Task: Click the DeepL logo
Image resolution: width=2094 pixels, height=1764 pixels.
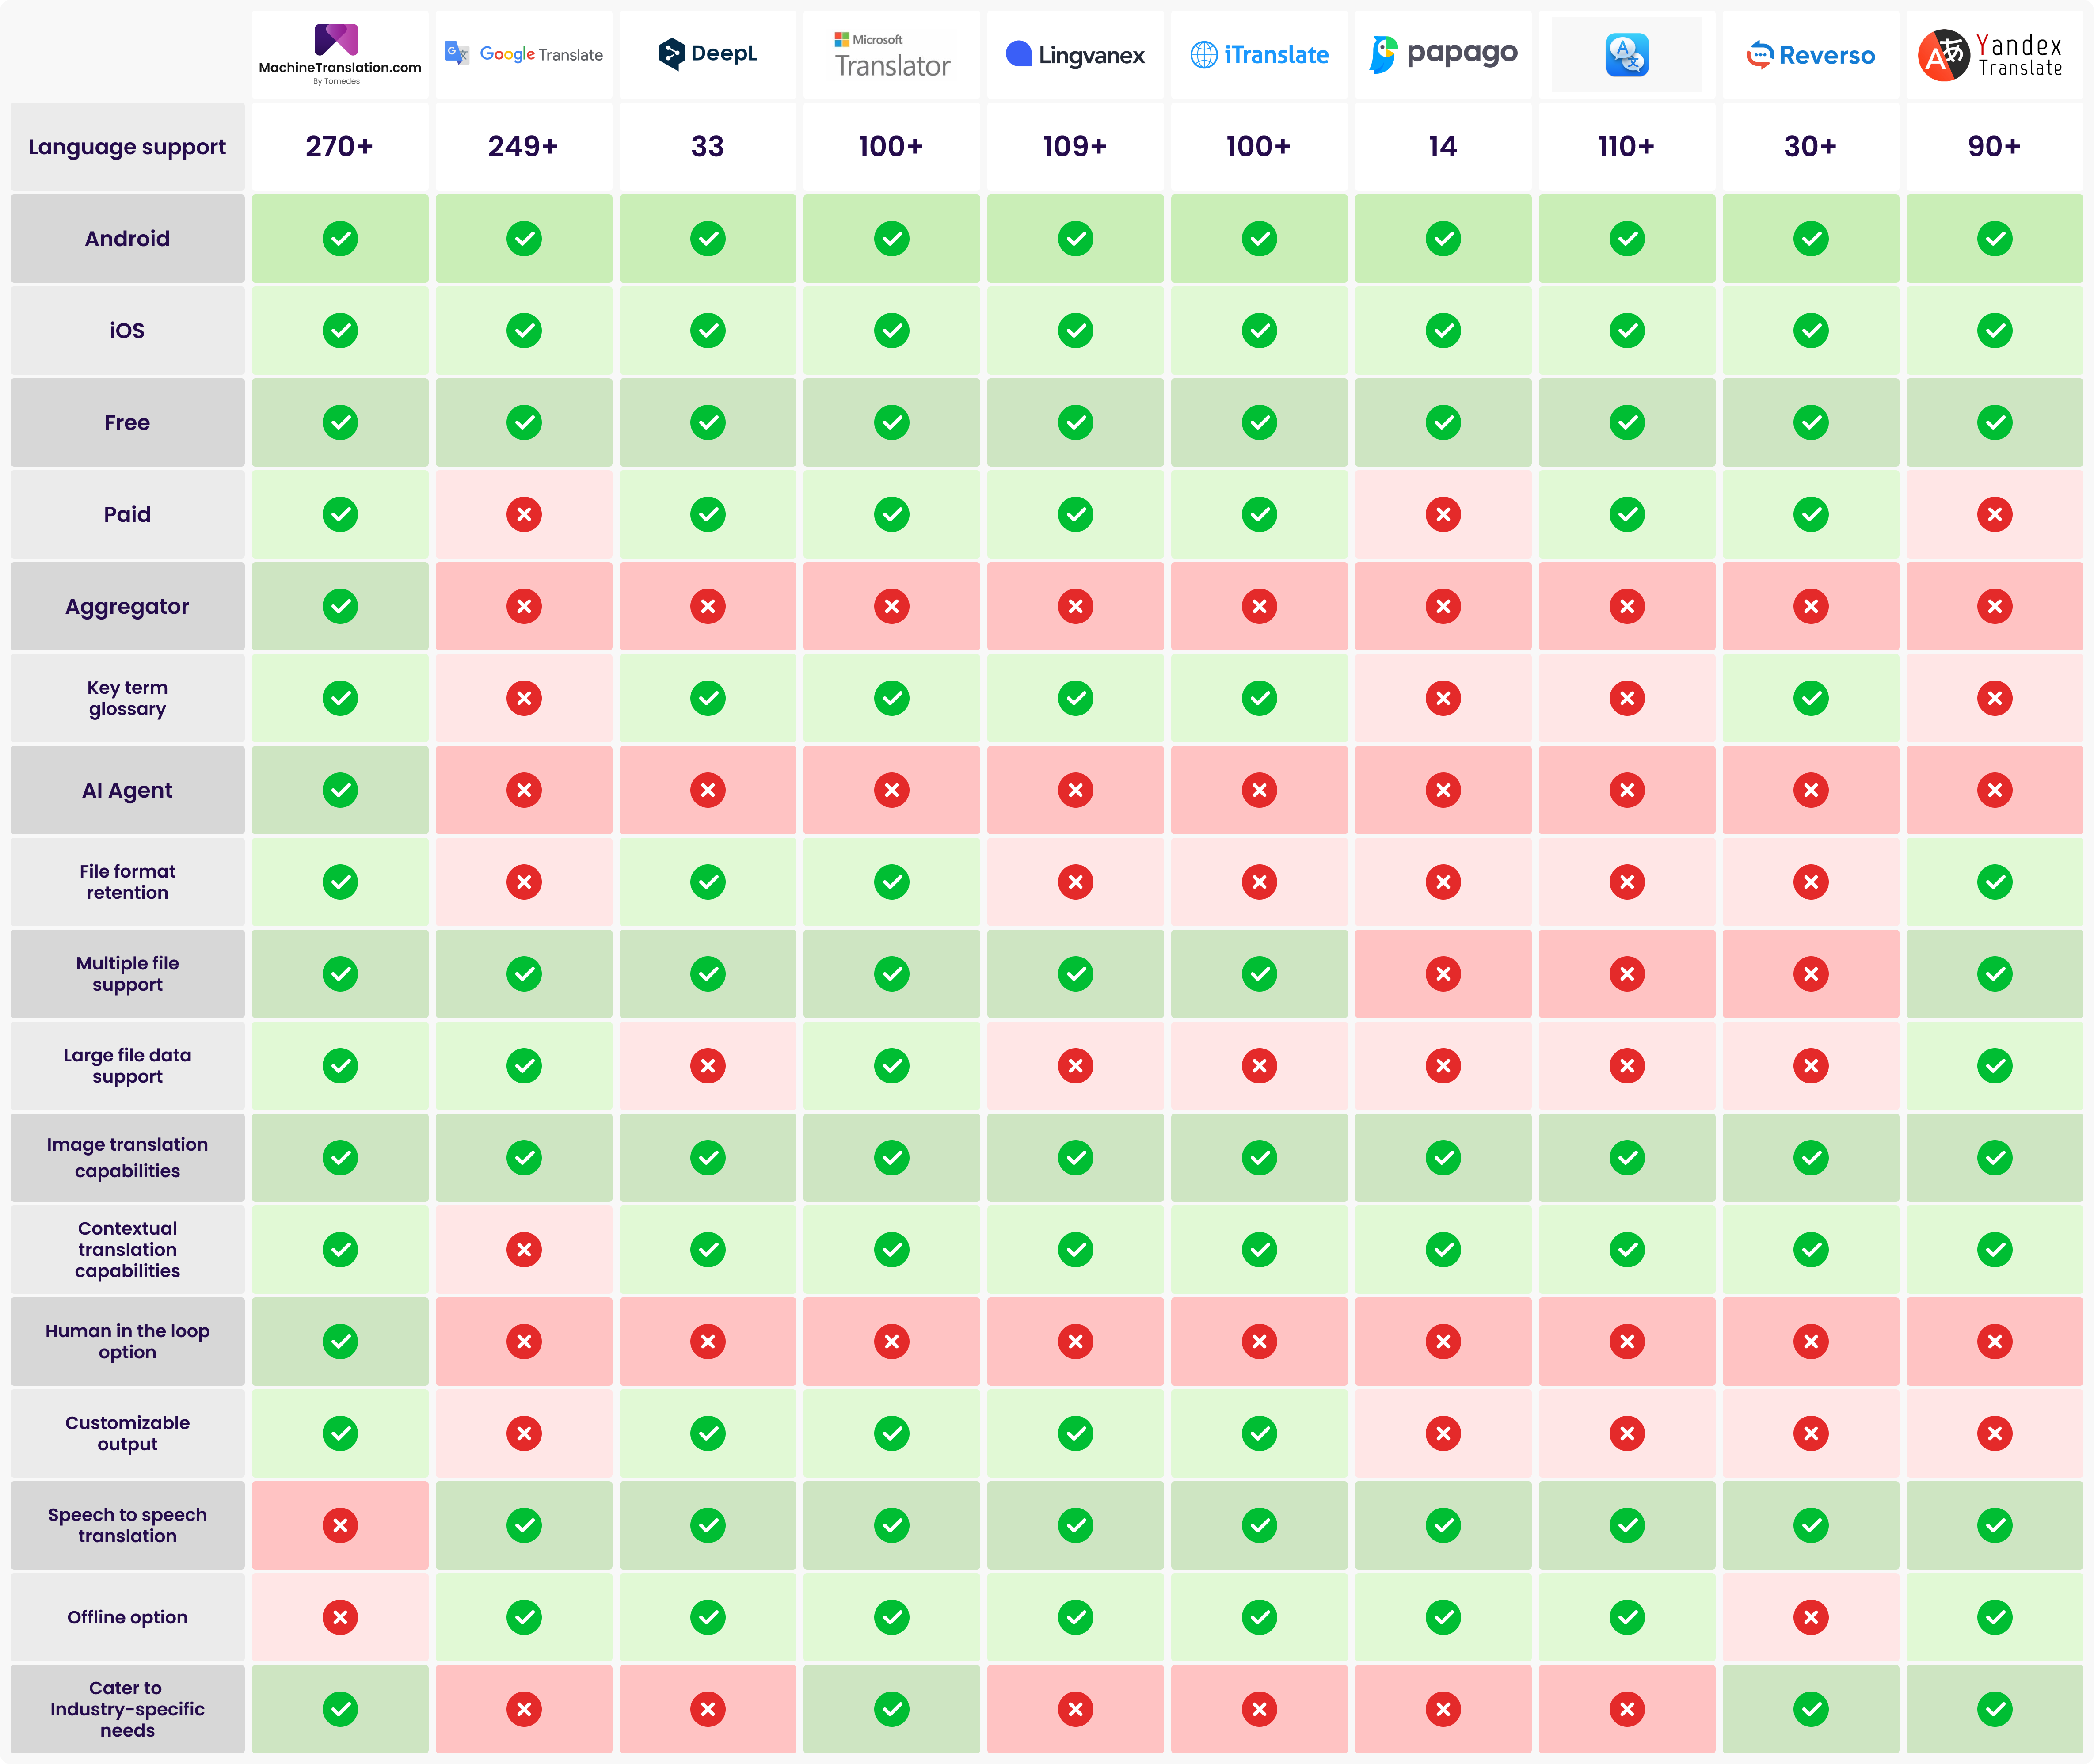Action: pos(707,54)
